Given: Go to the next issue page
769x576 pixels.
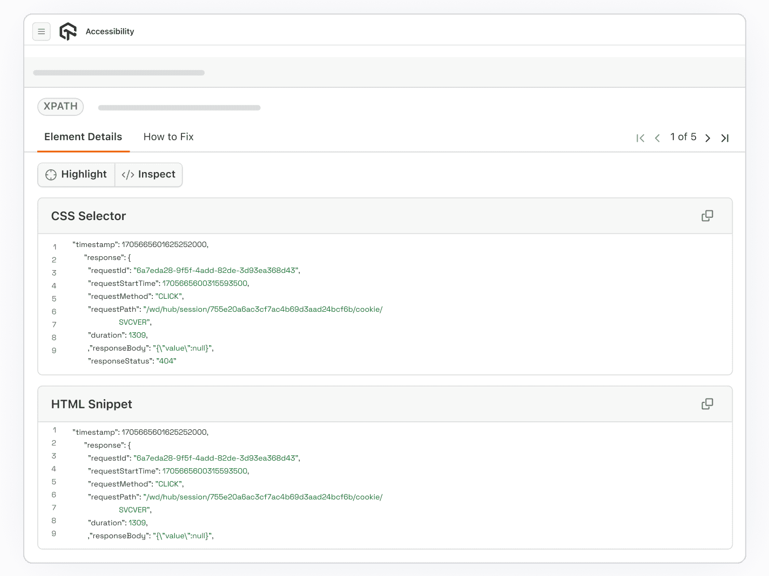Looking at the screenshot, I should 707,138.
